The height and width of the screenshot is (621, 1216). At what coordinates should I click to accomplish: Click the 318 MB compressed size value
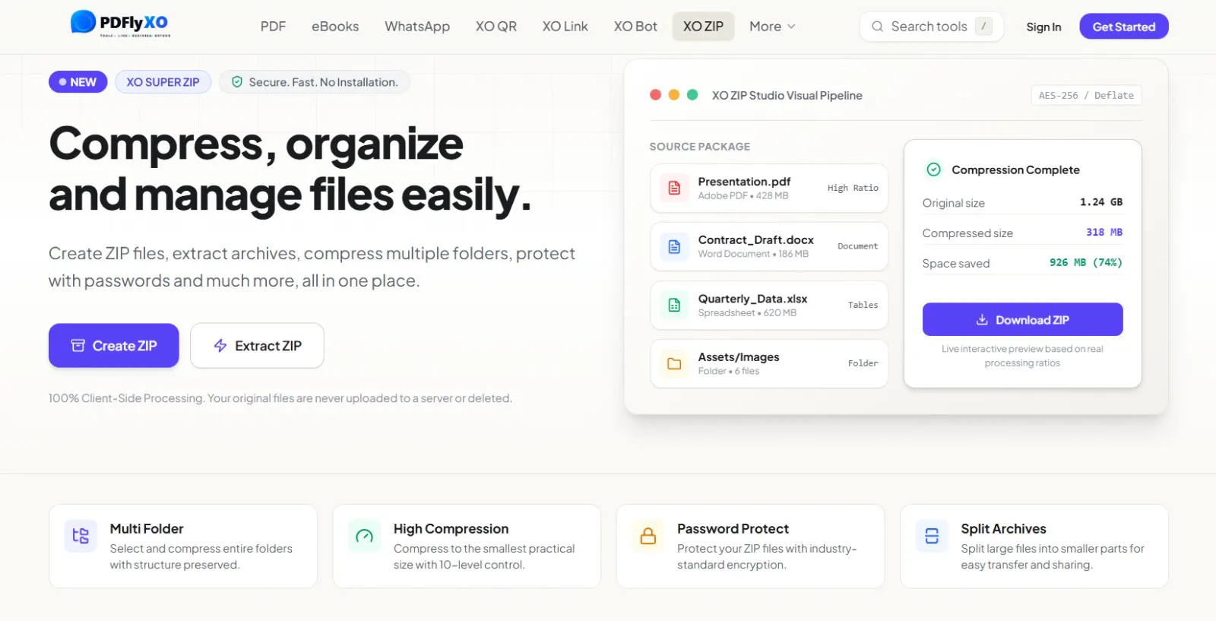pyautogui.click(x=1104, y=232)
